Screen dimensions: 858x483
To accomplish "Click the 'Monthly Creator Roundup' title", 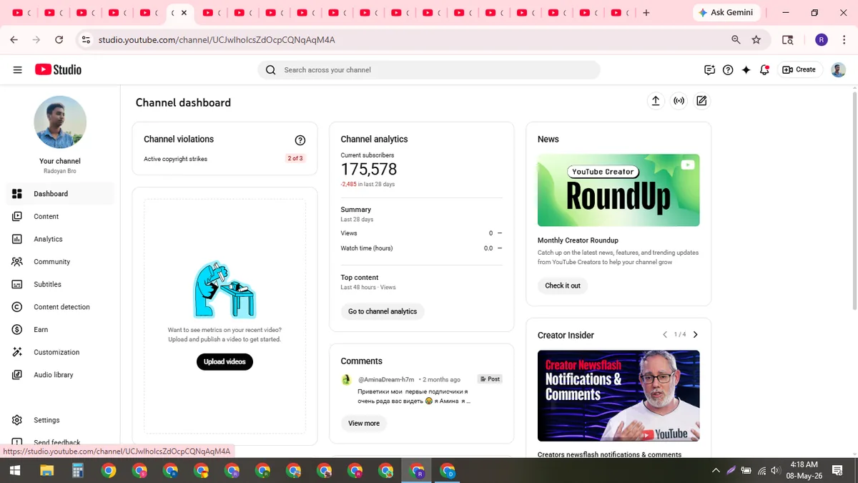I will point(578,240).
